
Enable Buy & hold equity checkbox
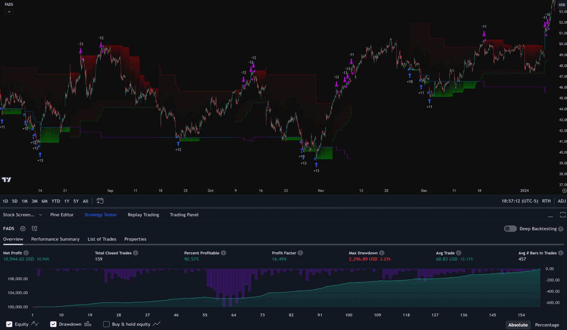point(106,324)
